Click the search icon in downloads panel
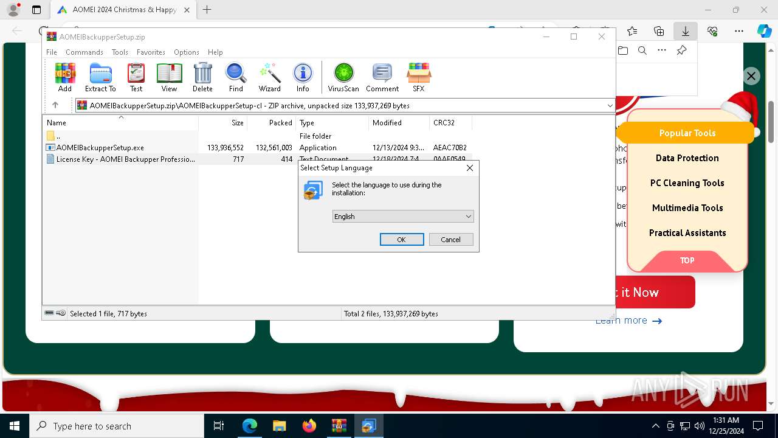This screenshot has width=778, height=438. (642, 50)
